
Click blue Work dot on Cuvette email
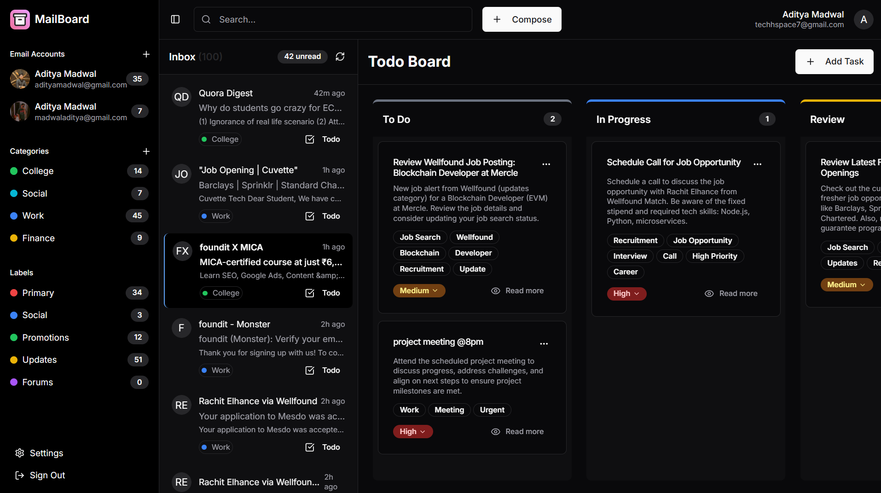(204, 216)
